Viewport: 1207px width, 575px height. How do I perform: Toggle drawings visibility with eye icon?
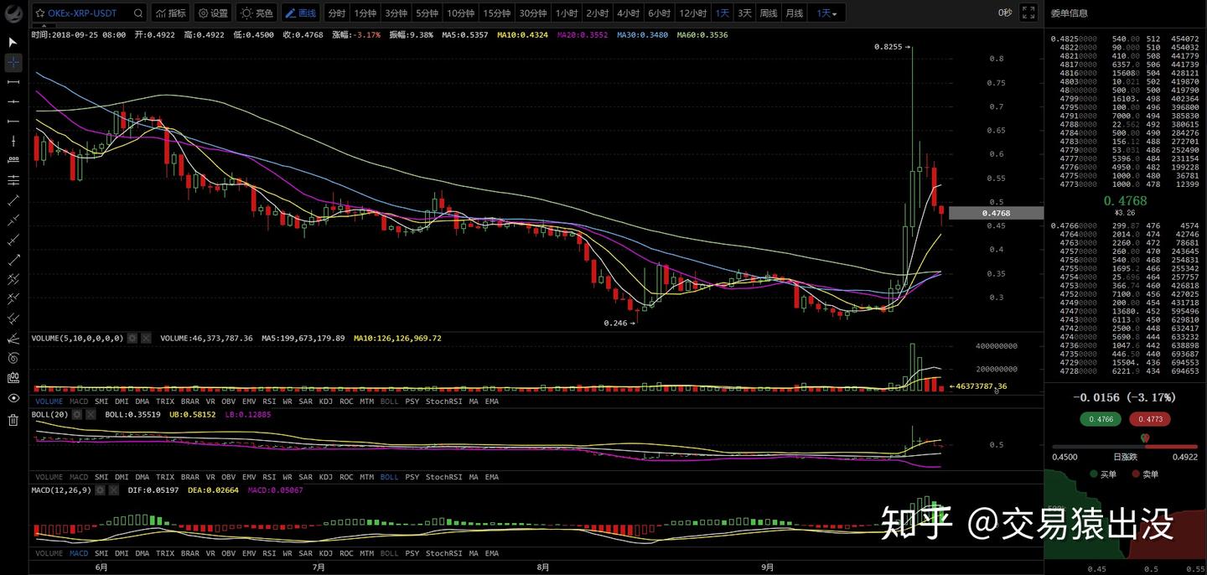[x=13, y=398]
